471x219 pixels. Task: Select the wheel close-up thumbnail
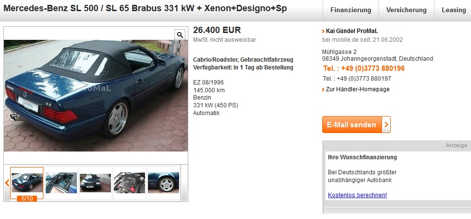[163, 183]
